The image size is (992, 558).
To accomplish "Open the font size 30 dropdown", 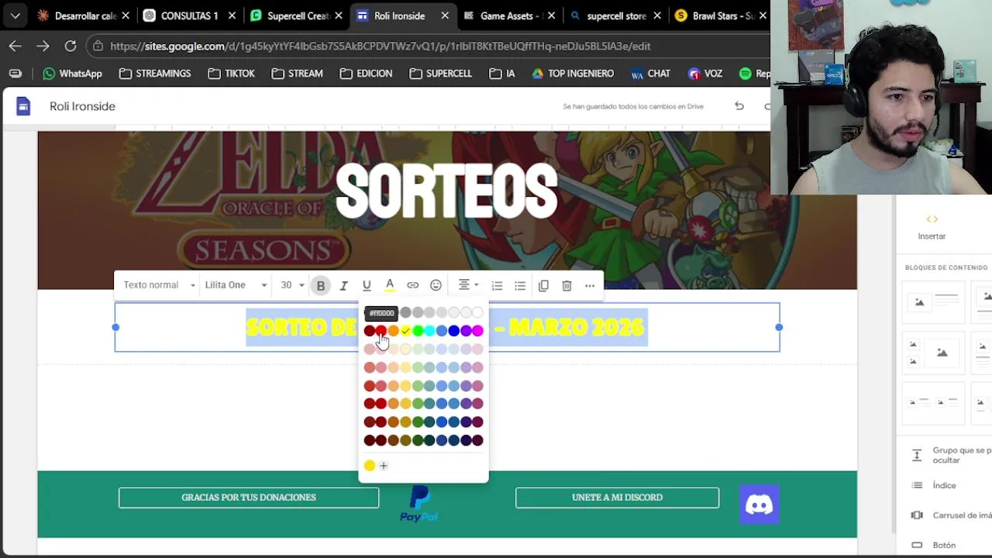I will [x=292, y=285].
